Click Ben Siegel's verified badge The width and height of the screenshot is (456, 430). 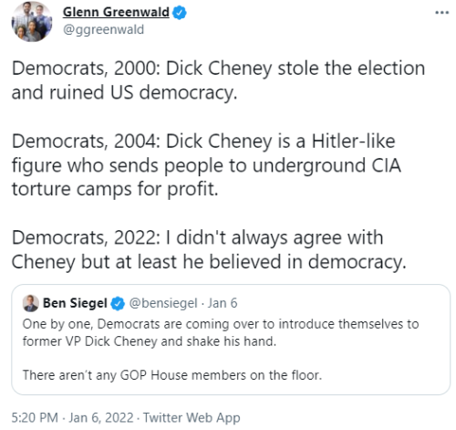118,303
